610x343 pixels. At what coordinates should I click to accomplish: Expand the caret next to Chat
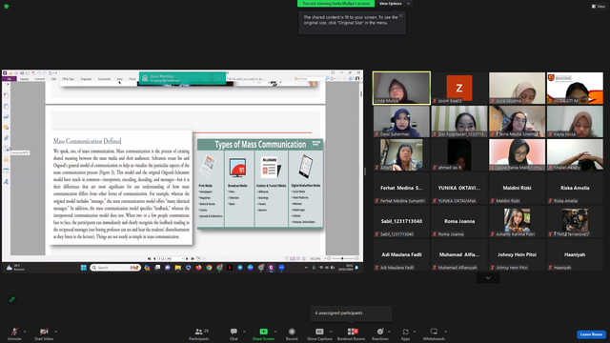point(244,332)
